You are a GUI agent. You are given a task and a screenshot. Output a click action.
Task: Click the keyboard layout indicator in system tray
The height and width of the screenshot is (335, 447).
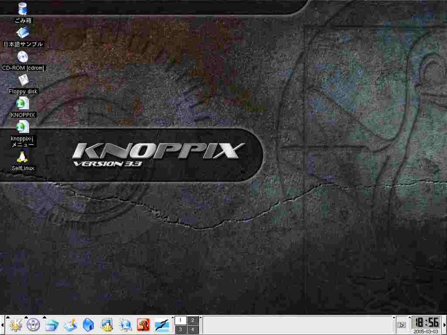coord(402,325)
